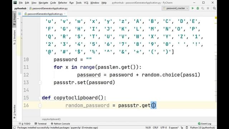Open the VCS menu

pyautogui.click(x=86, y=3)
